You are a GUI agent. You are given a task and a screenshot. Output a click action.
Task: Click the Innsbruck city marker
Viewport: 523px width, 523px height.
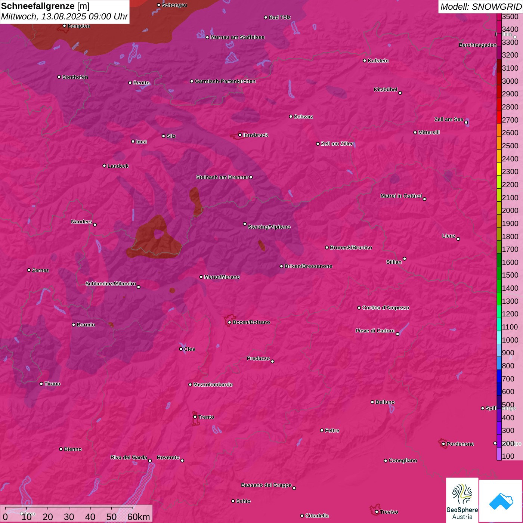240,135
